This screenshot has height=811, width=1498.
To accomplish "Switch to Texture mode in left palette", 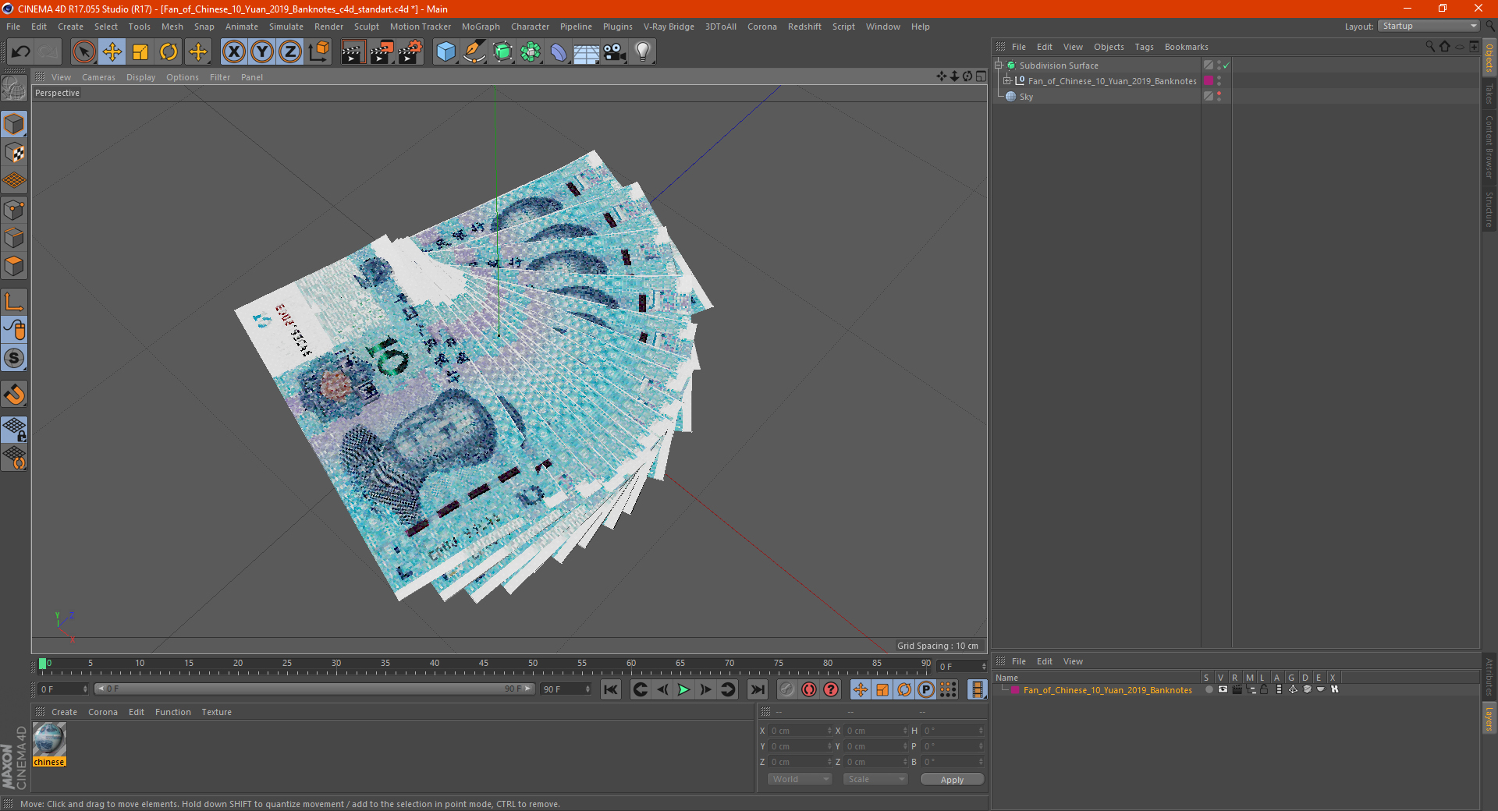I will 15,153.
